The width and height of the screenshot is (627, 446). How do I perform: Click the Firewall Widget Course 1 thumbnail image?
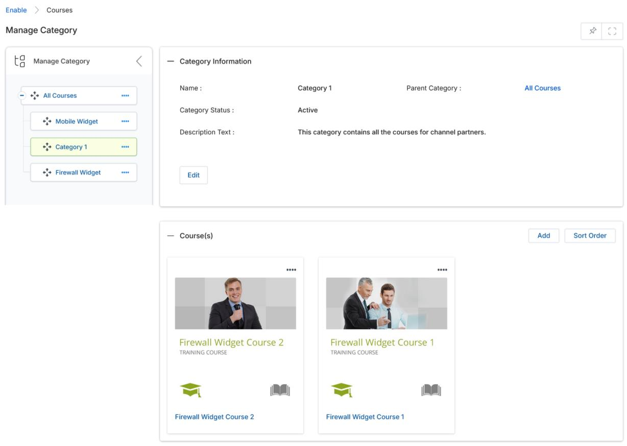coord(387,303)
